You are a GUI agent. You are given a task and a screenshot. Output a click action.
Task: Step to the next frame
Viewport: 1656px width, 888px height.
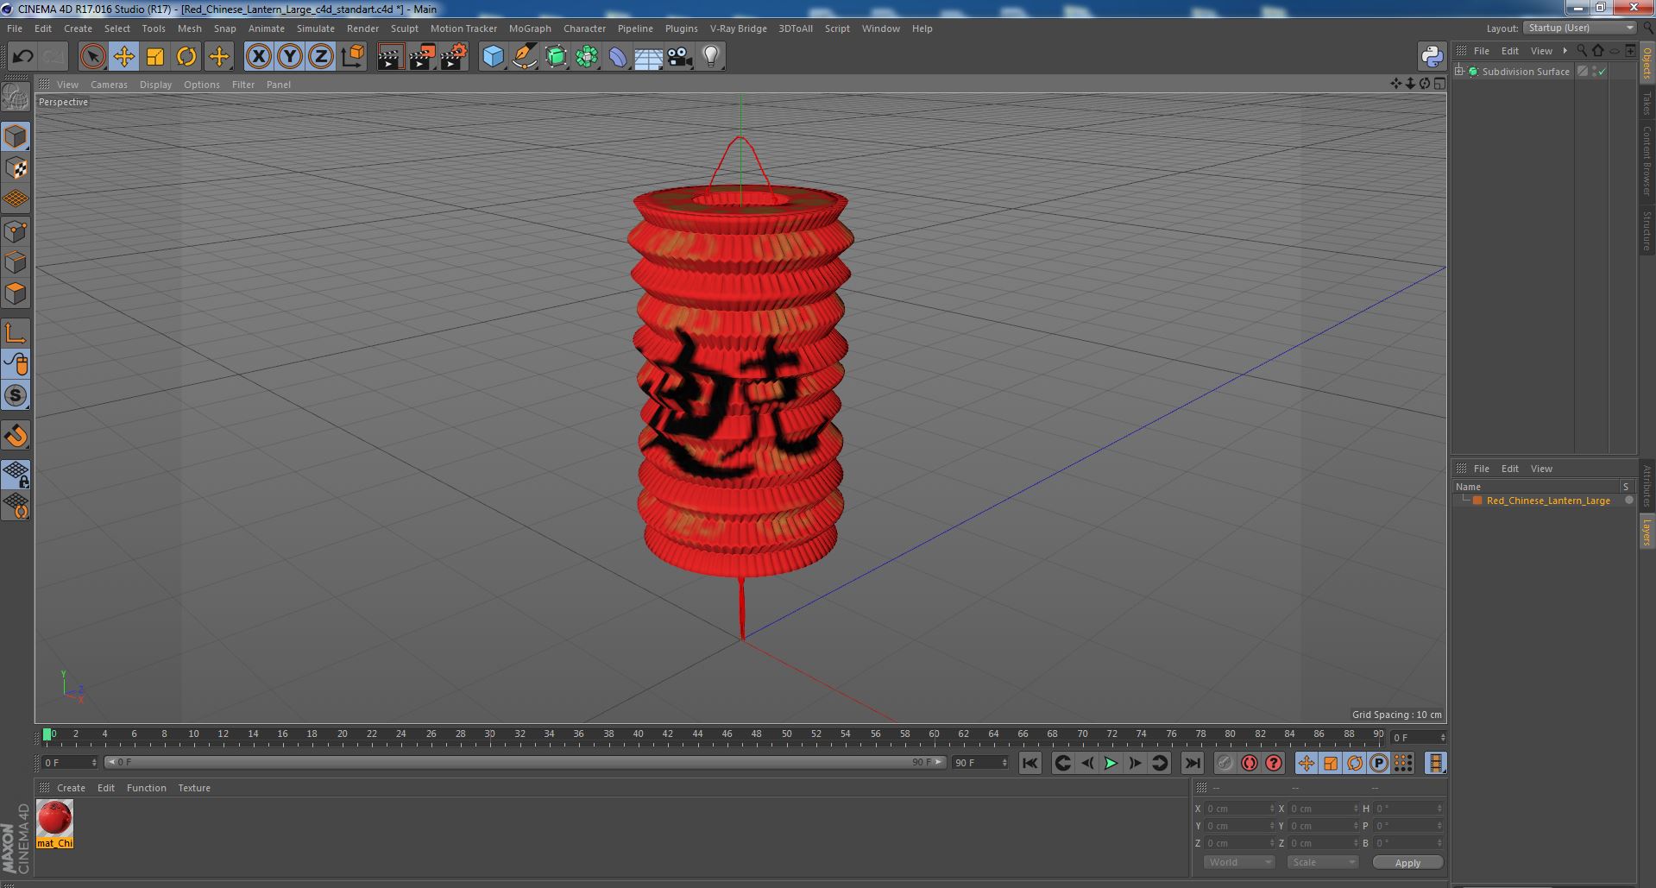1135,763
